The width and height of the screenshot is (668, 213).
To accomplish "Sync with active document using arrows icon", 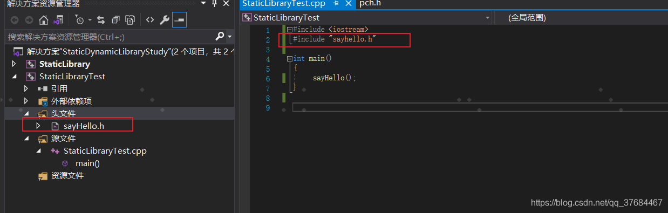I will click(x=101, y=20).
